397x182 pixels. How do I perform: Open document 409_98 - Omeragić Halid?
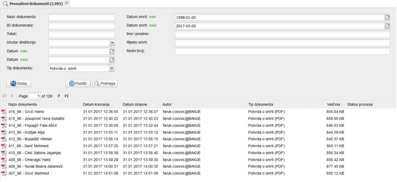[x=29, y=160]
